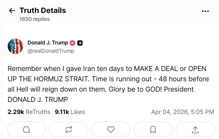
Task: Click the Apr 04, 2026 timestamp
Action: 182,112
